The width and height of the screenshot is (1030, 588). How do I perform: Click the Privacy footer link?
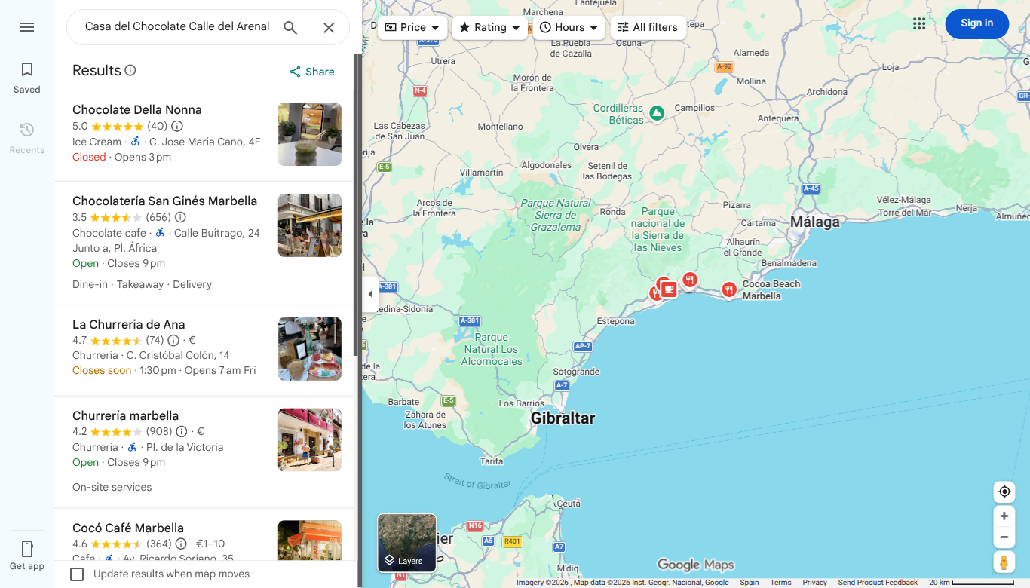coord(814,583)
